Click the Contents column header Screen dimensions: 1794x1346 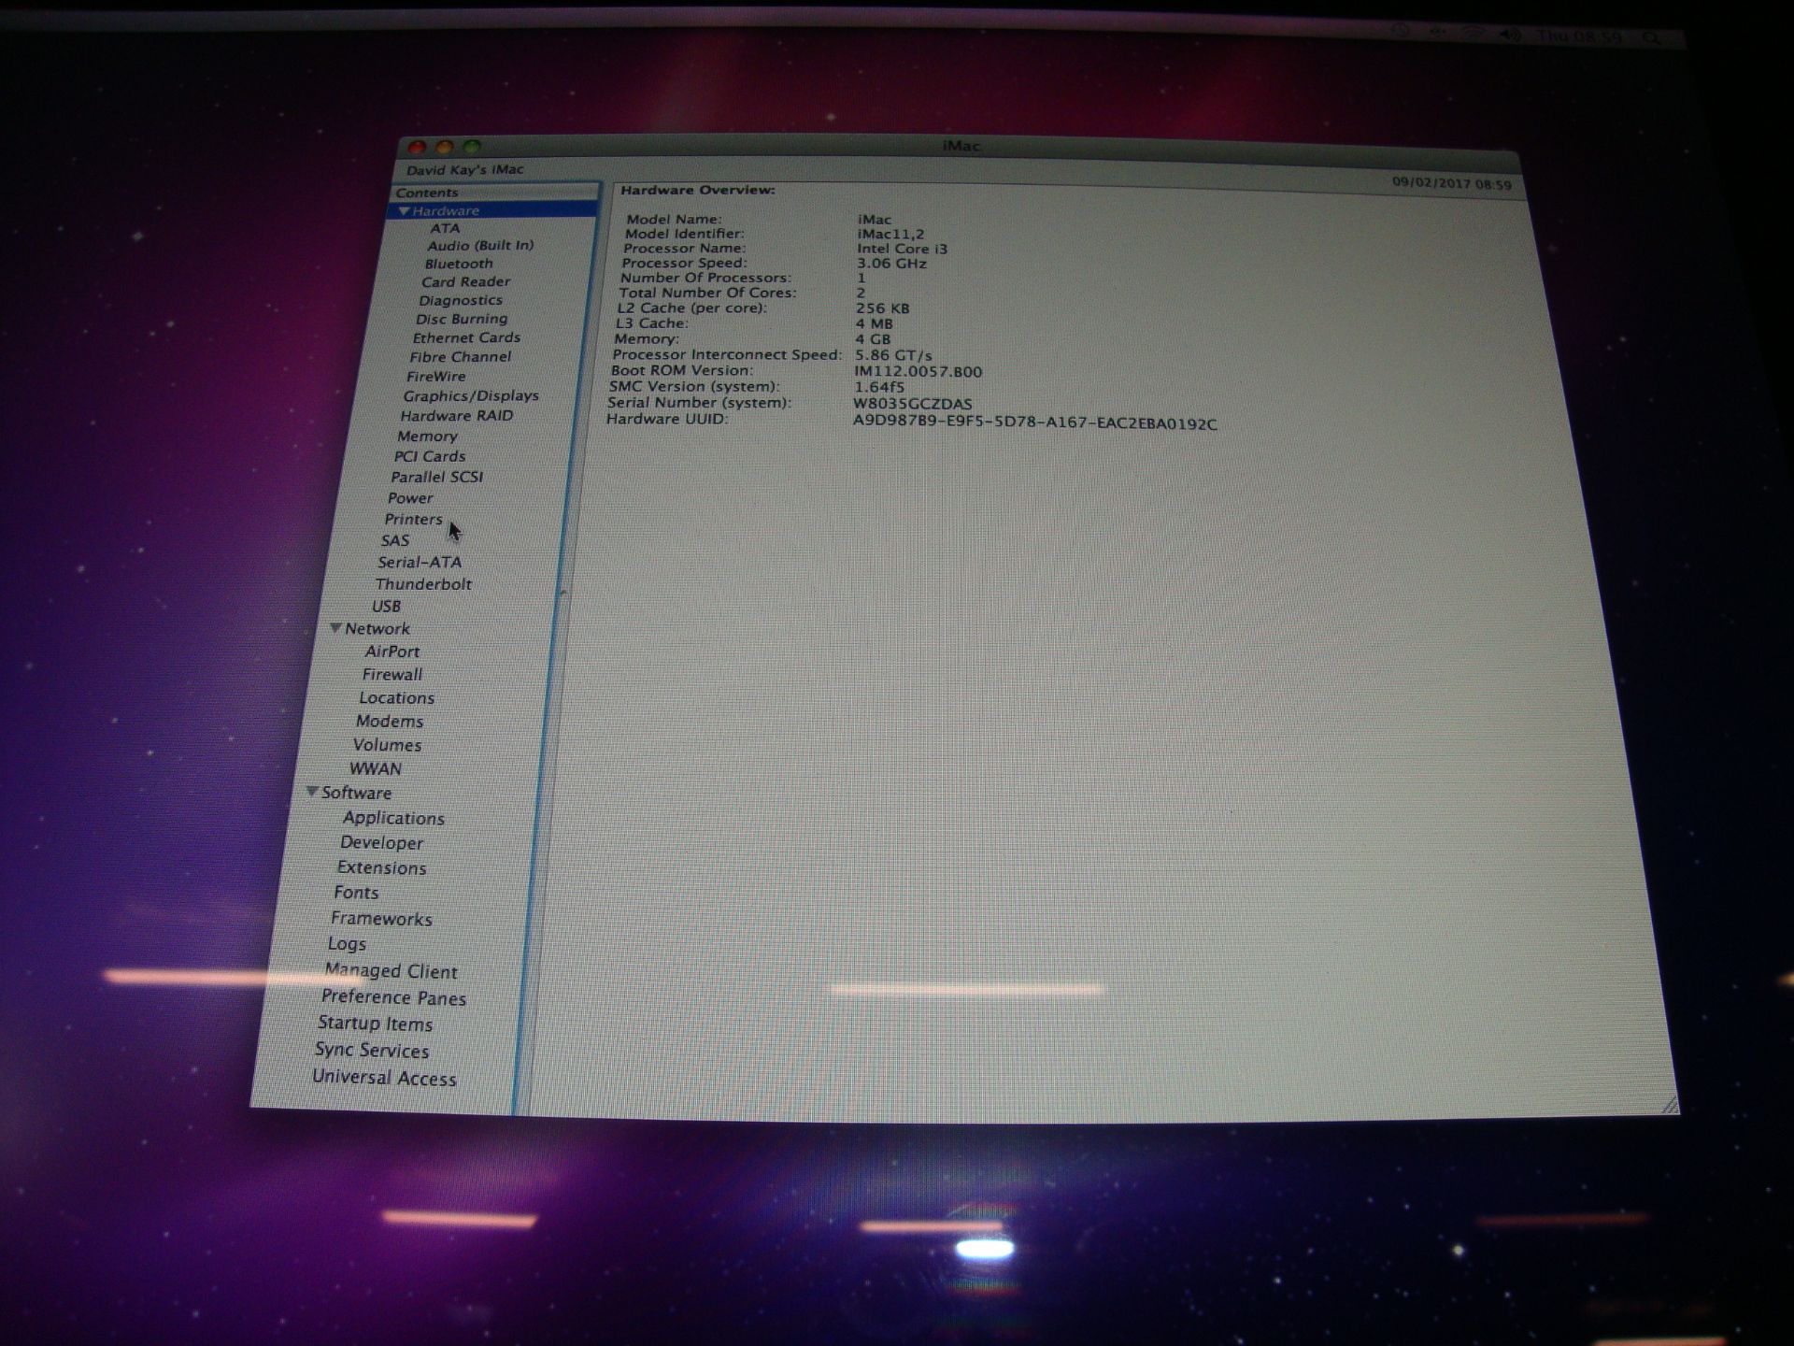pos(494,193)
